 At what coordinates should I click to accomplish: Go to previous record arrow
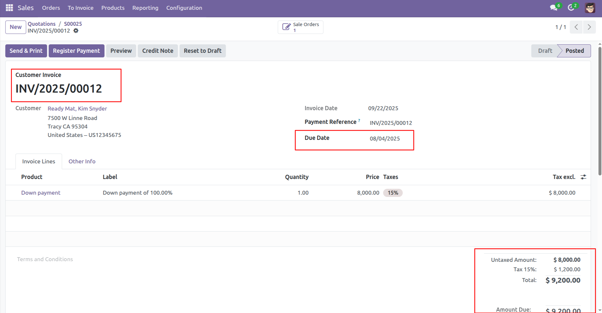[576, 27]
